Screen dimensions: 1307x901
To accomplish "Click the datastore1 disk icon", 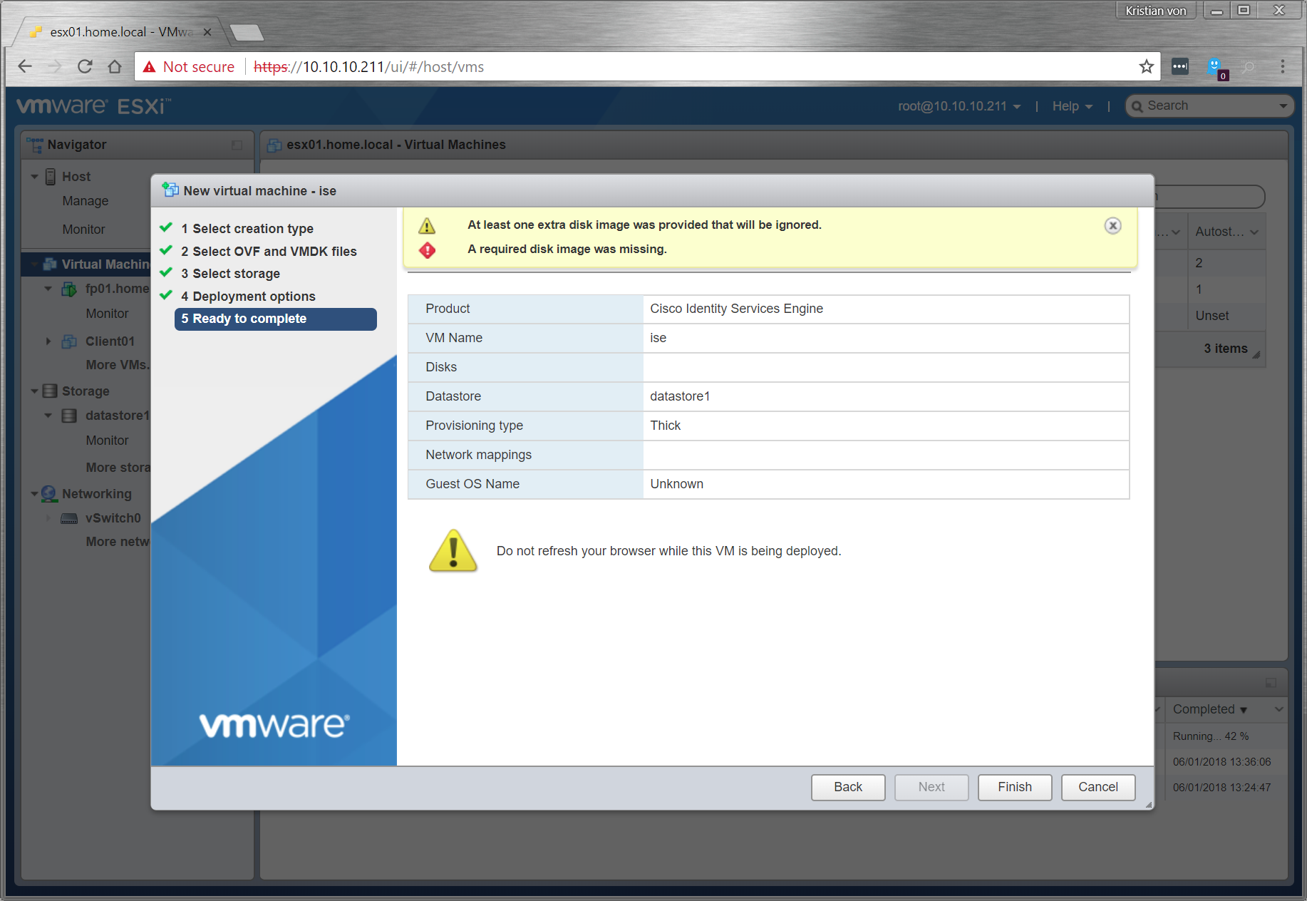I will pyautogui.click(x=69, y=416).
